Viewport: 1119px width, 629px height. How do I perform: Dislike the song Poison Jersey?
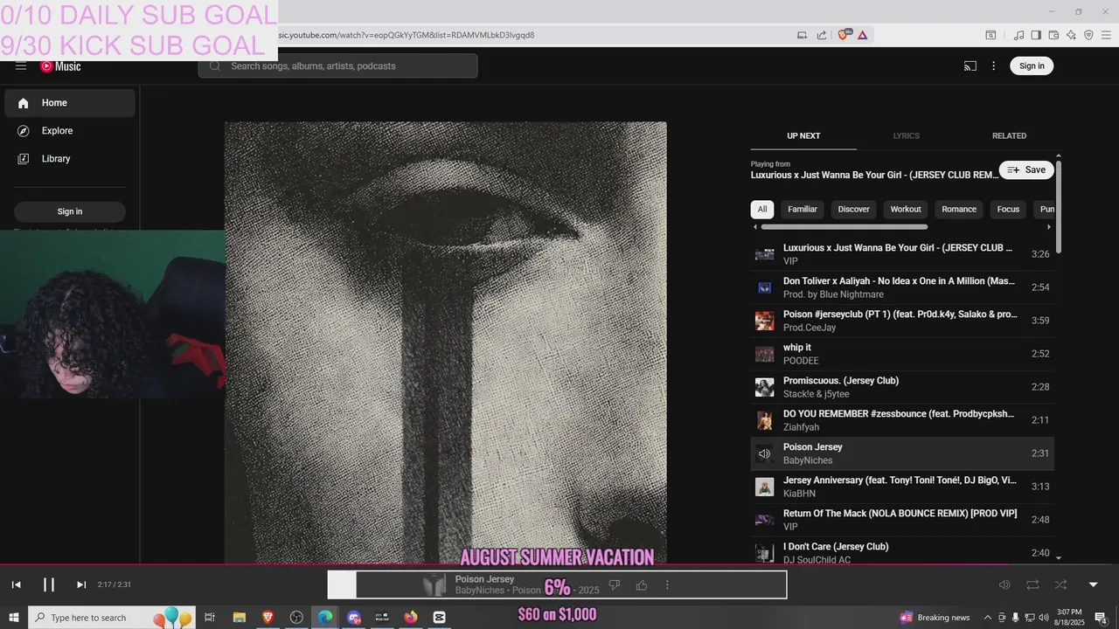(x=615, y=585)
